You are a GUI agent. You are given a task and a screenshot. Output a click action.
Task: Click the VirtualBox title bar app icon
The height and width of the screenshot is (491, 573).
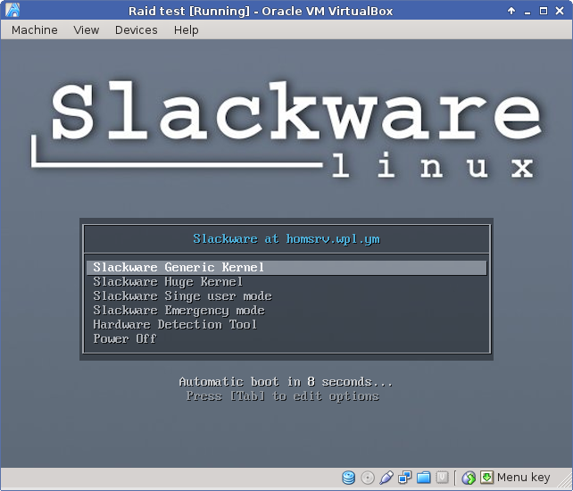pos(12,10)
